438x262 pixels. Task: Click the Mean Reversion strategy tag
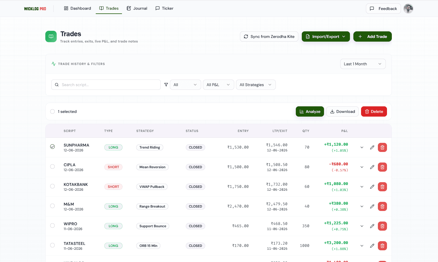[x=152, y=167]
